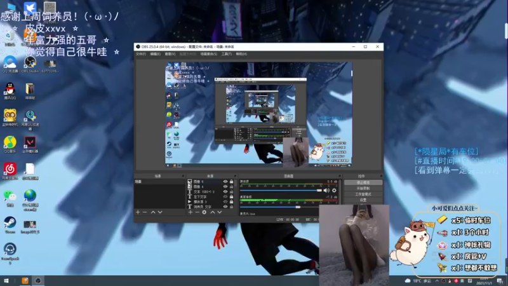Screen dimensions: 508x286
Task: Add a new scene with the plus icon
Action: pyautogui.click(x=138, y=212)
